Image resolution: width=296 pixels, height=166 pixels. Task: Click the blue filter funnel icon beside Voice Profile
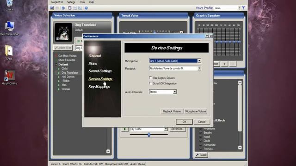coord(243,8)
